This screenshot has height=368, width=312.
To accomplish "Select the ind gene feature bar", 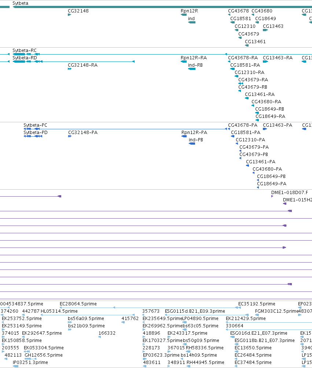I will [x=192, y=22].
